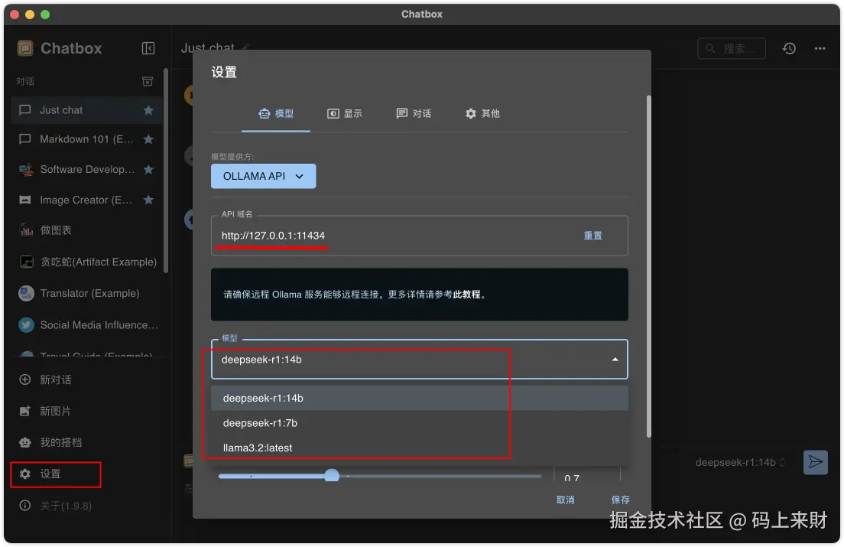Open 设置 settings in sidebar
844x547 pixels.
(56, 474)
